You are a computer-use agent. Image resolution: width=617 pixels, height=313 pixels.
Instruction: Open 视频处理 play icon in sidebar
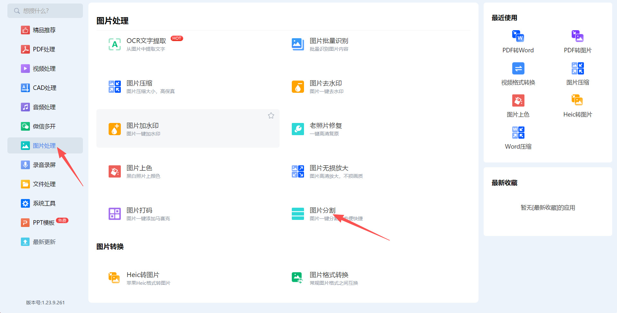pyautogui.click(x=25, y=69)
